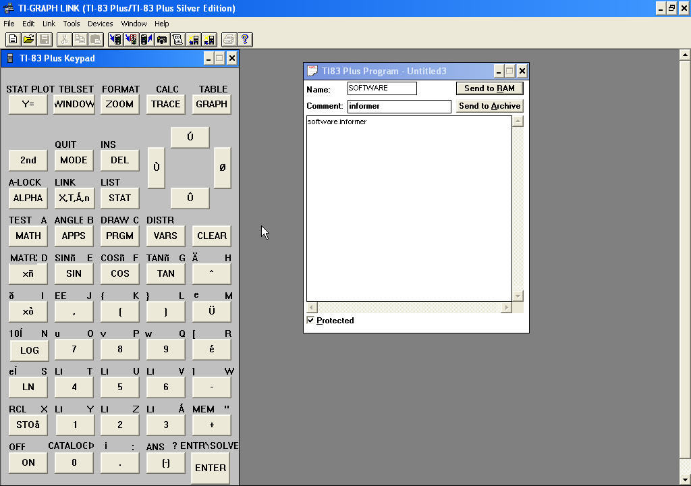Click the editor's horizontal scroll left arrow

[x=312, y=307]
